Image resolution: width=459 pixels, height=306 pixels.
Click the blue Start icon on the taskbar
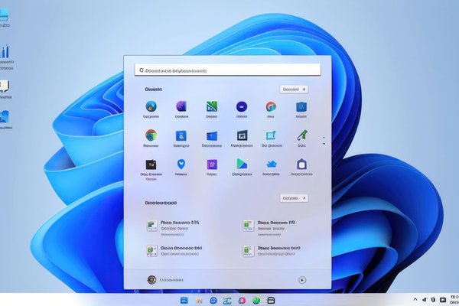click(x=184, y=300)
